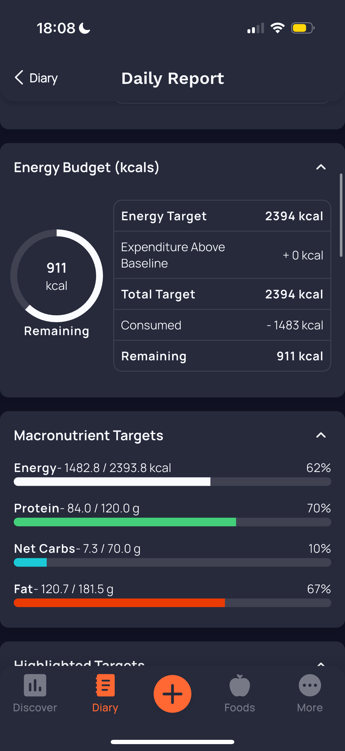345x751 pixels.
Task: Tap the back chevron to Diary
Action: (19, 78)
